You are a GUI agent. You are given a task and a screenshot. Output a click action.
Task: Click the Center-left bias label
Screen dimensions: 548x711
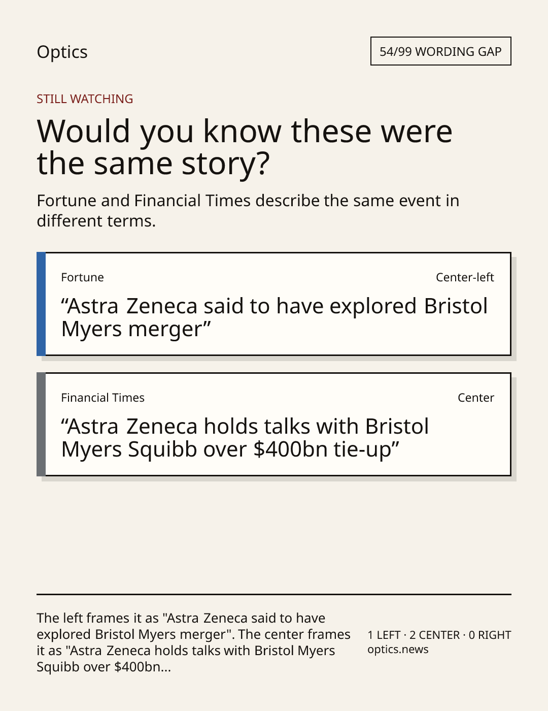coord(465,277)
